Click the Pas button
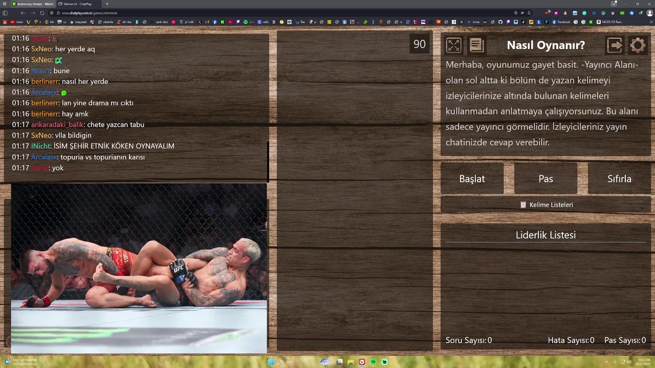Screen dimensions: 655x368 (x=545, y=179)
